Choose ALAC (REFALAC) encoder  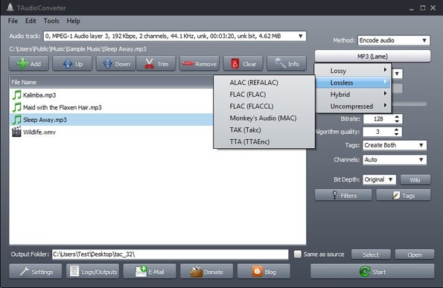264,83
